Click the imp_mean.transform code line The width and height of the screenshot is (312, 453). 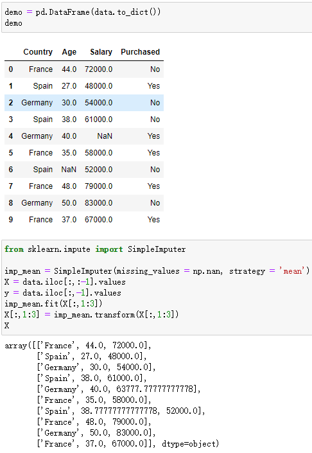pos(92,314)
